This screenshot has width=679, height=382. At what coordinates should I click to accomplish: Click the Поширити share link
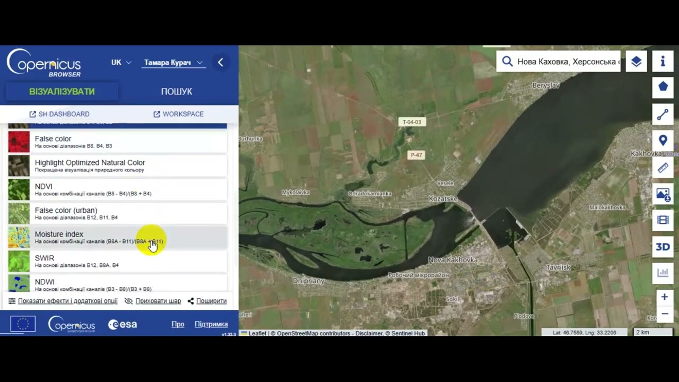tap(207, 301)
